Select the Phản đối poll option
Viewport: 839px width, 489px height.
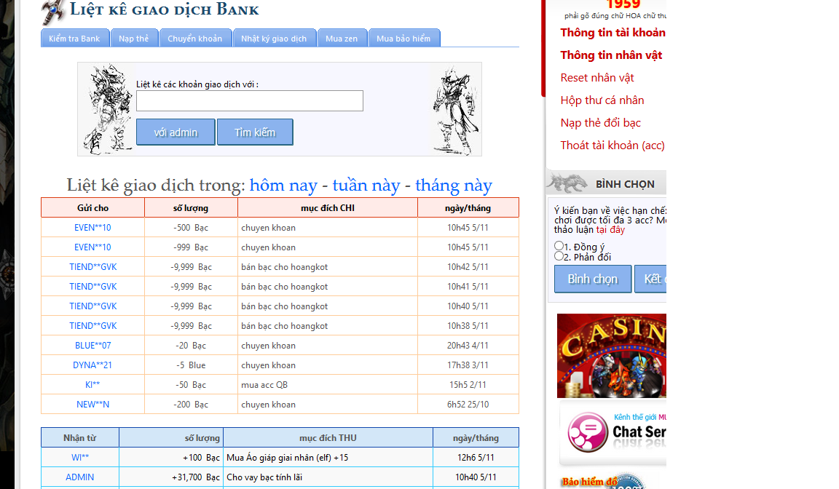(x=559, y=256)
